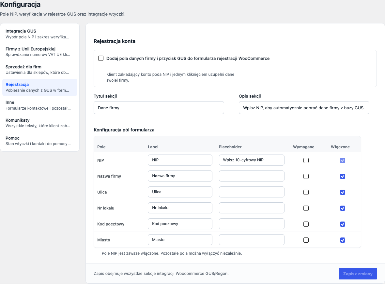Click the Wymagane column header
This screenshot has height=284, width=385.
pos(303,147)
